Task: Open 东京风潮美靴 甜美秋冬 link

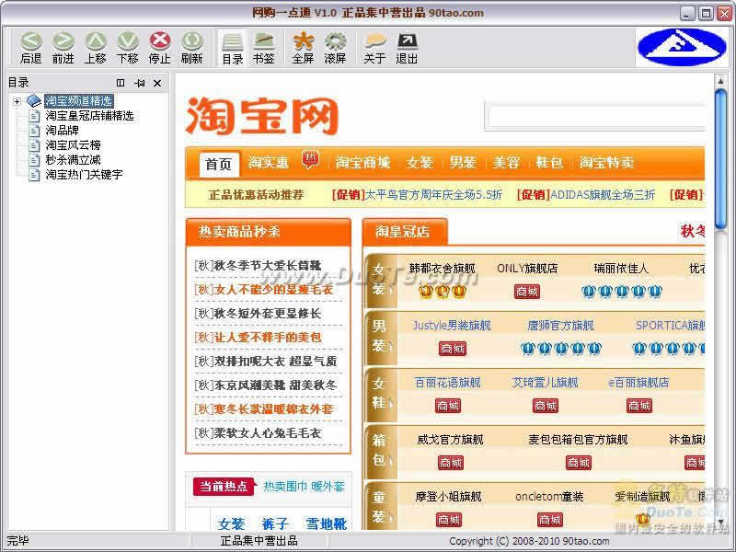Action: (275, 385)
